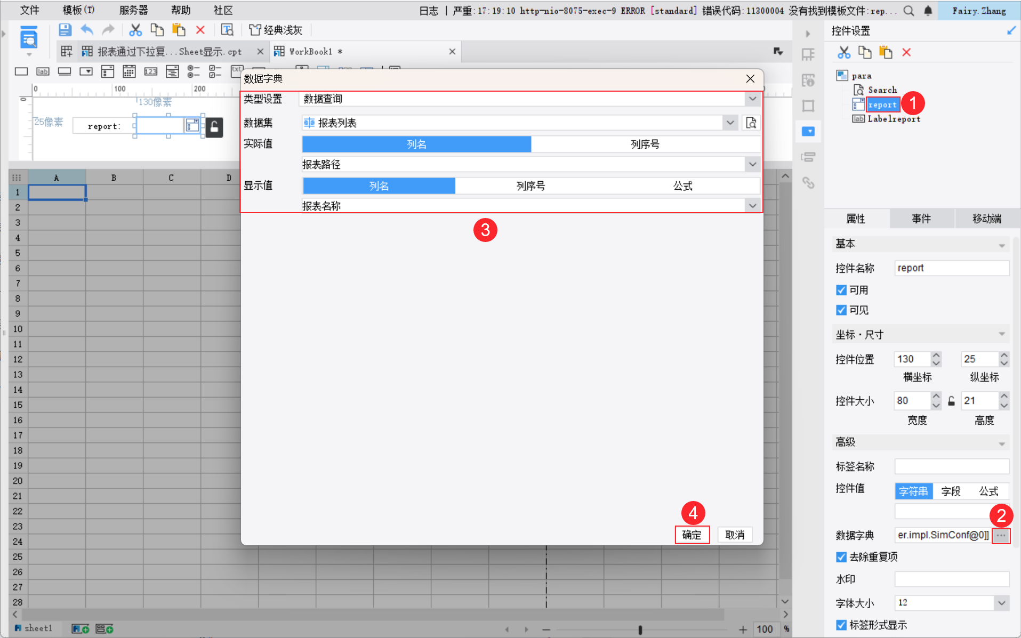Select 列序号 for 显示值
Image resolution: width=1021 pixels, height=638 pixels.
531,186
